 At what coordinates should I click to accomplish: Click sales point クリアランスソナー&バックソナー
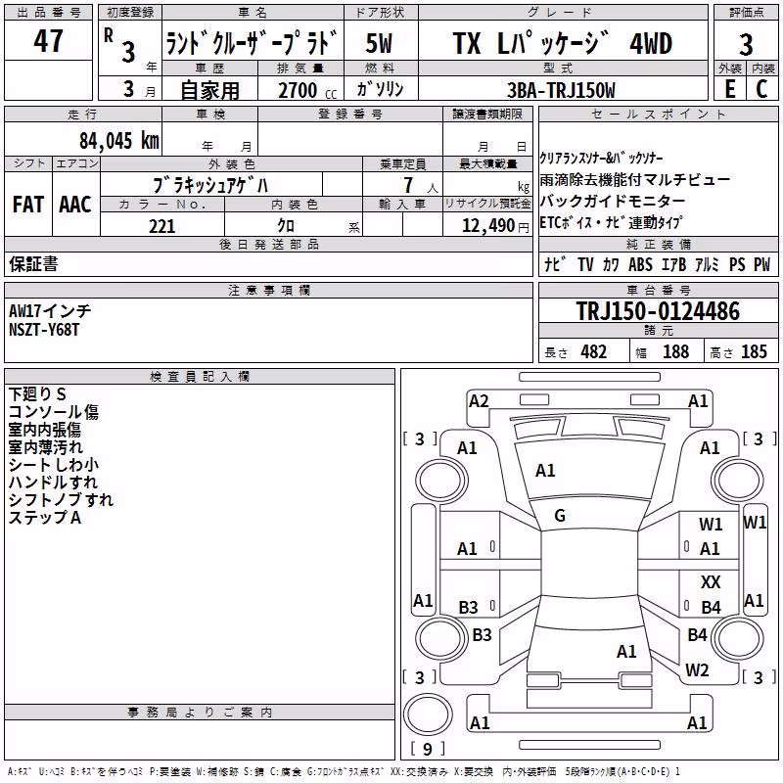point(601,158)
